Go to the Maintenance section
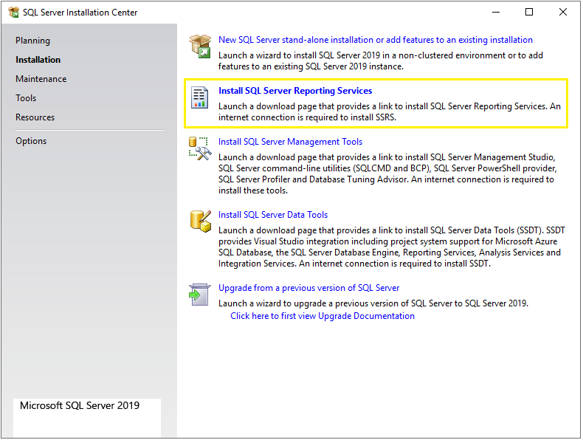This screenshot has height=440, width=583. click(x=41, y=79)
